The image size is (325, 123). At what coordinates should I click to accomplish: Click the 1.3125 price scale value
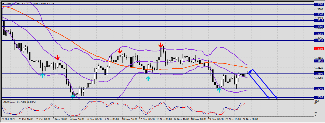[319, 68]
